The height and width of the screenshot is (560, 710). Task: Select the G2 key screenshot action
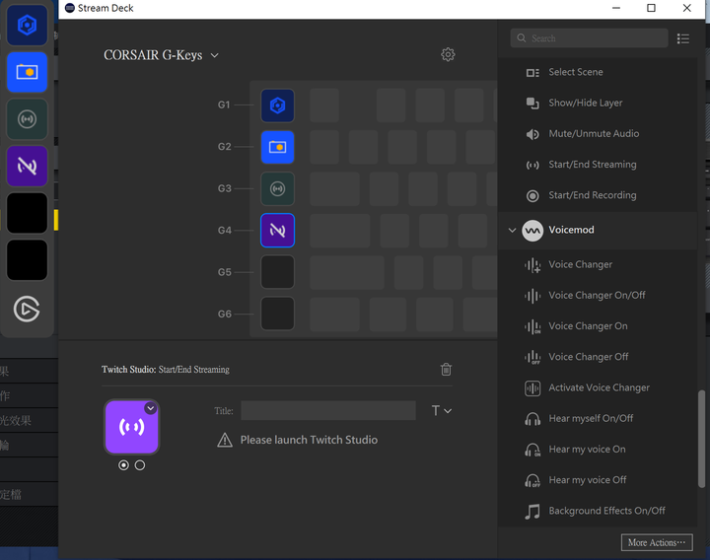pos(277,147)
